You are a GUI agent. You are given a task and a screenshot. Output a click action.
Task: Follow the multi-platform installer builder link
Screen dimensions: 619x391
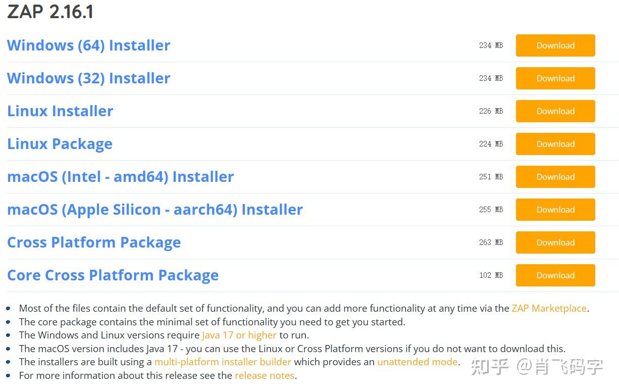coord(223,362)
